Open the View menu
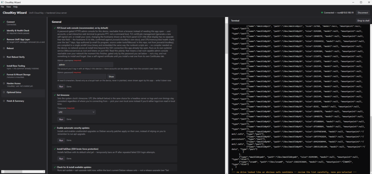 point(9,7)
